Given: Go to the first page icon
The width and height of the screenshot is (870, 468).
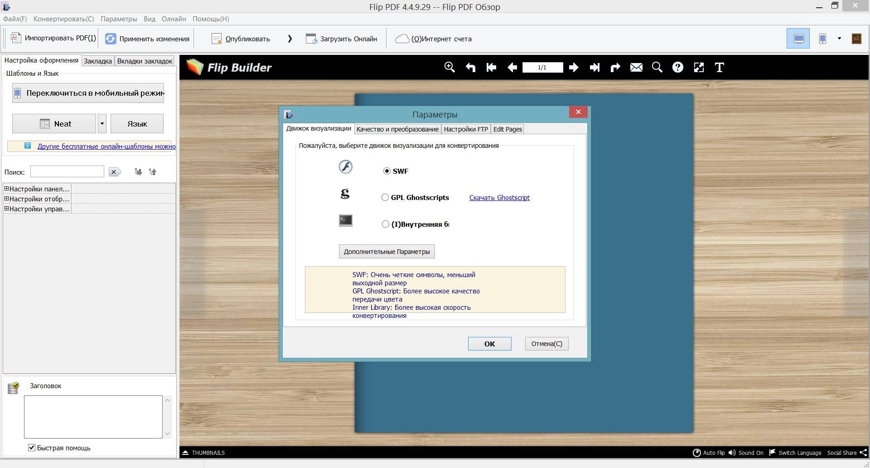Looking at the screenshot, I should pos(491,67).
